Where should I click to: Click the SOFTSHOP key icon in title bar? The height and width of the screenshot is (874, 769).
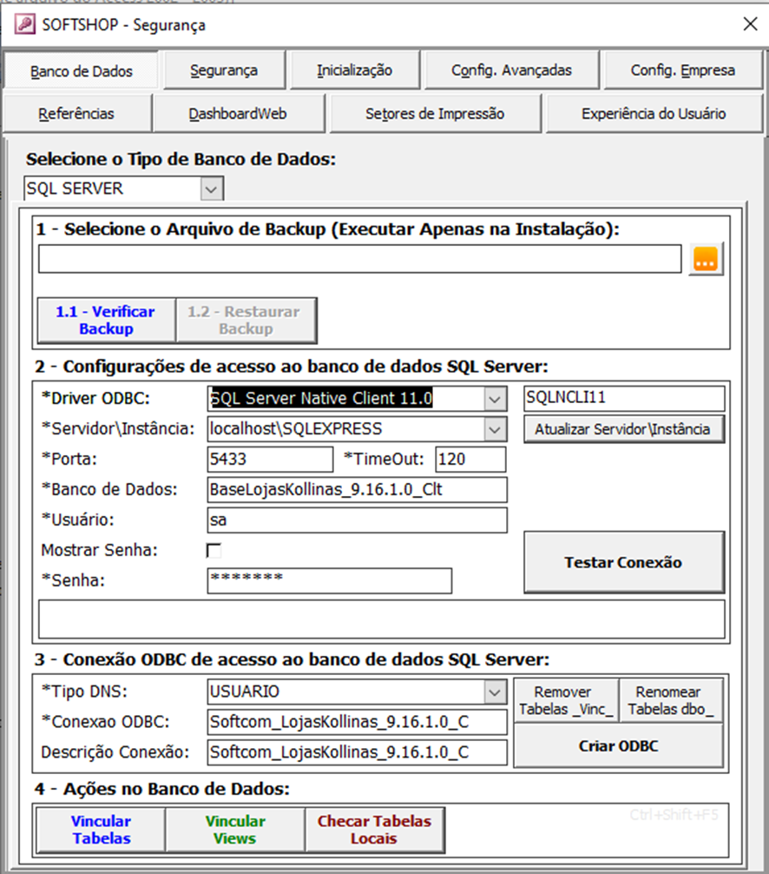pos(25,24)
